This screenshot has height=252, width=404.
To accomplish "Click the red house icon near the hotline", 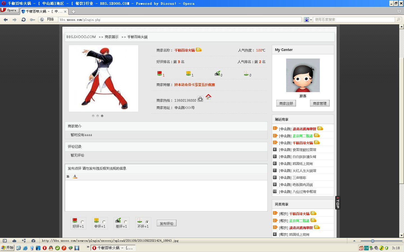I will click(208, 97).
